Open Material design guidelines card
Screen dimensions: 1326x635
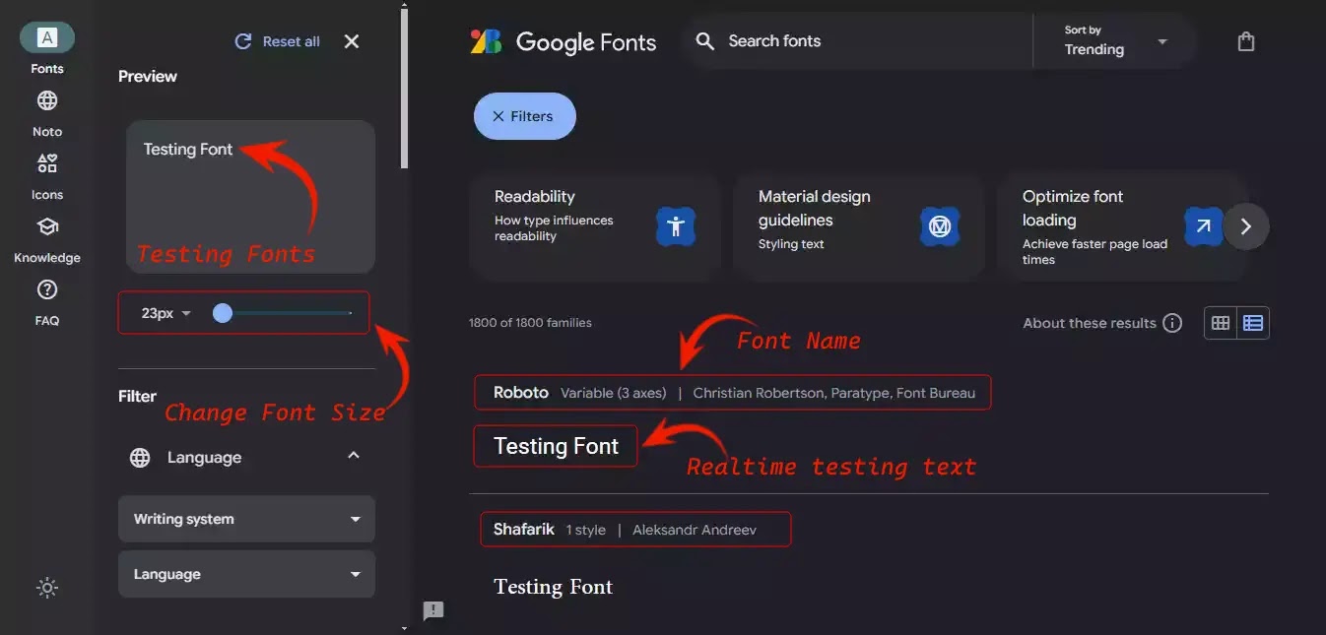[858, 226]
